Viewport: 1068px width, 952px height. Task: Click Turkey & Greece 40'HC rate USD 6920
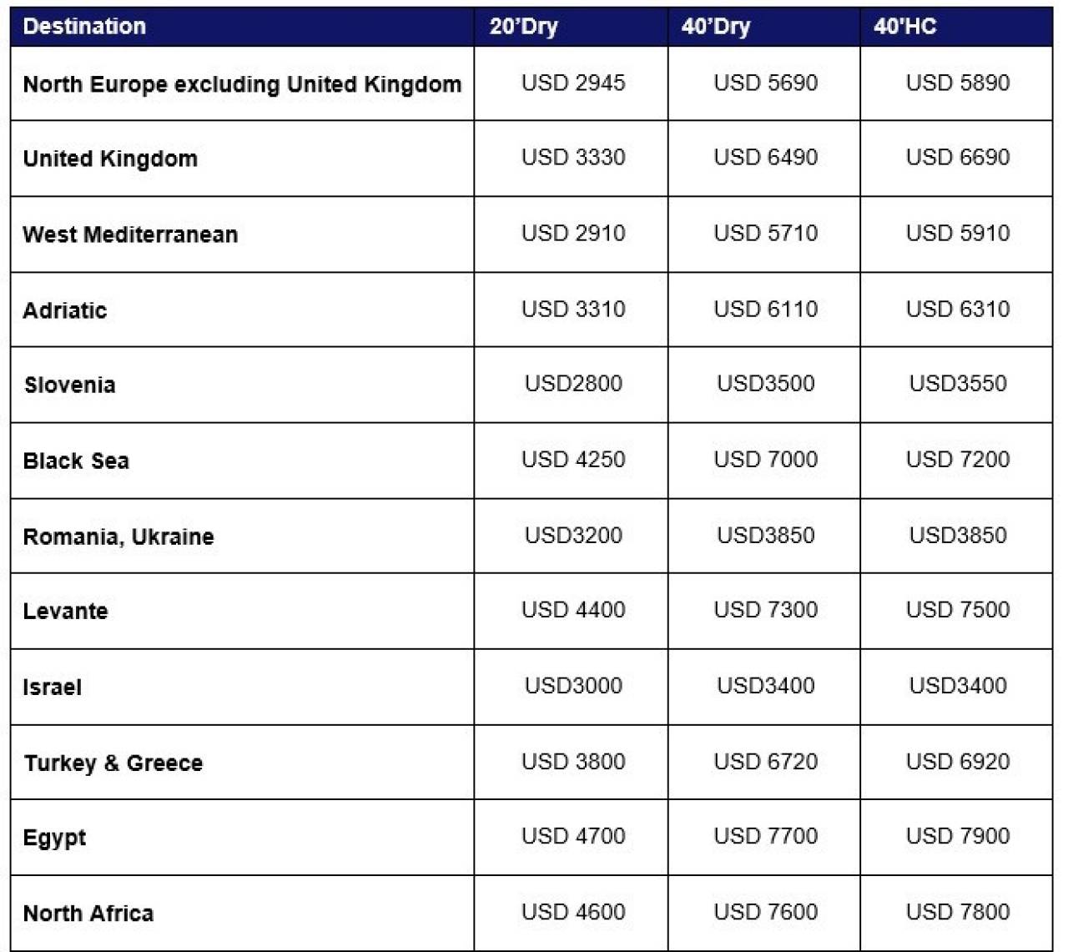[x=958, y=761]
